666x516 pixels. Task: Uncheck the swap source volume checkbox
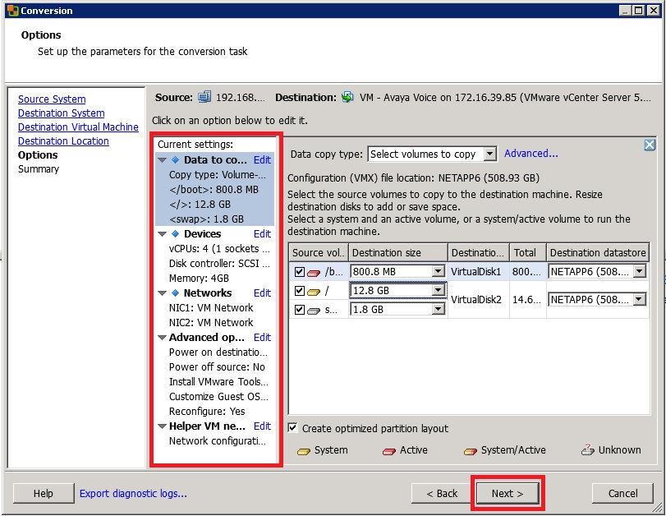pos(298,308)
